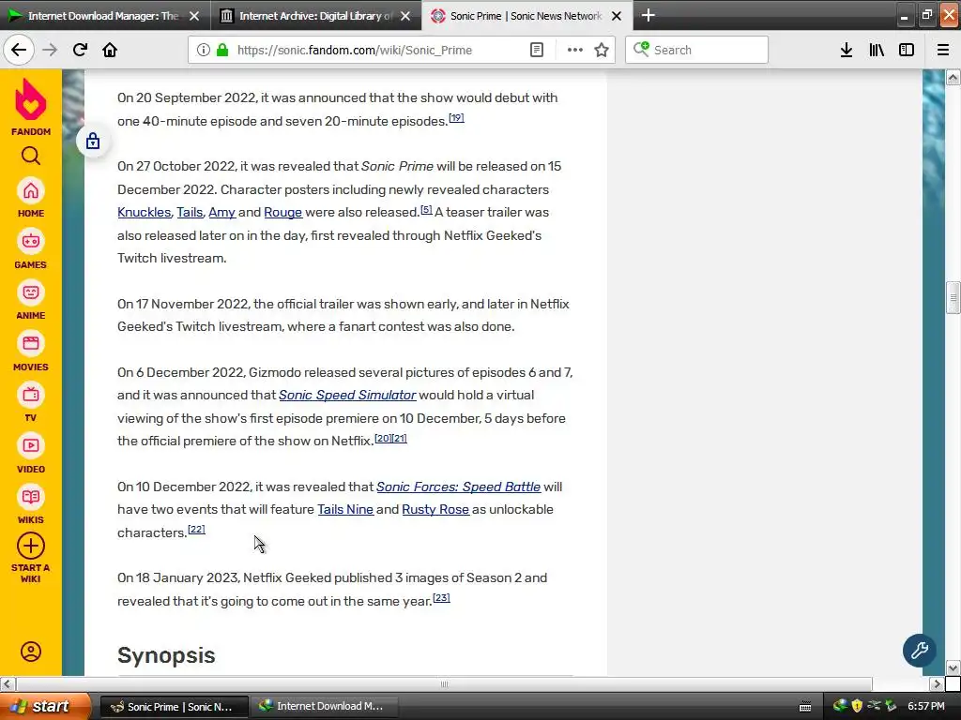This screenshot has width=961, height=720.
Task: Click the horizontal scrollbar thumb
Action: 444,683
